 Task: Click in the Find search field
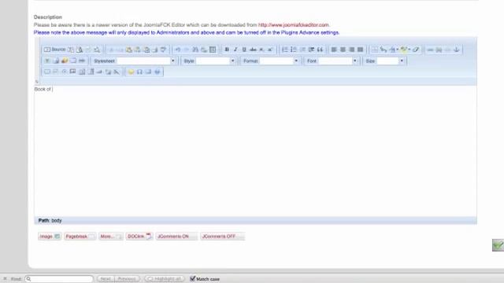pyautogui.click(x=59, y=279)
